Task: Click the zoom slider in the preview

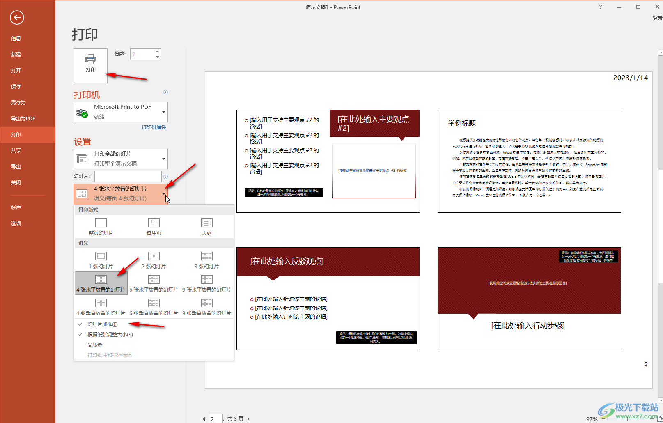Action: point(627,419)
